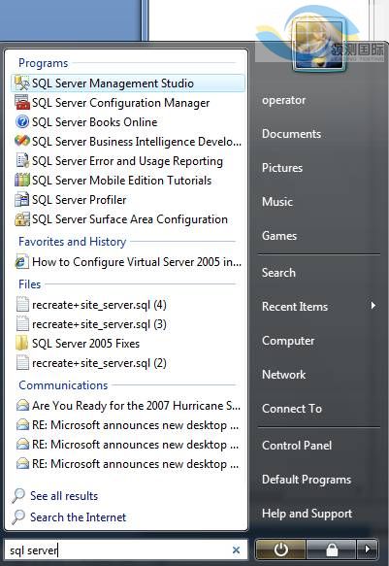Open SQL Server Management Studio icon
Viewport: 389px width, 566px height.
[21, 83]
